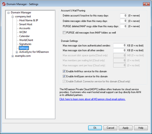Click the MDaemon app icon in title bar
The width and height of the screenshot is (152, 134).
(4, 4)
